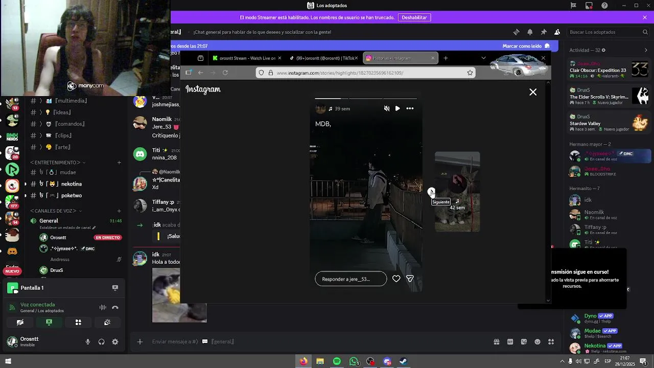The image size is (654, 368).
Task: Search in Buscar Los adoptados field
Action: coord(608,32)
